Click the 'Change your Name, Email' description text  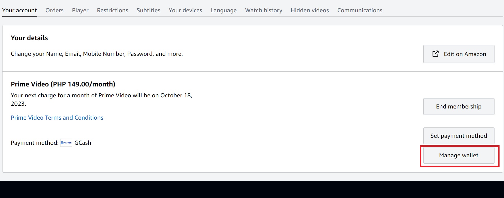[97, 54]
